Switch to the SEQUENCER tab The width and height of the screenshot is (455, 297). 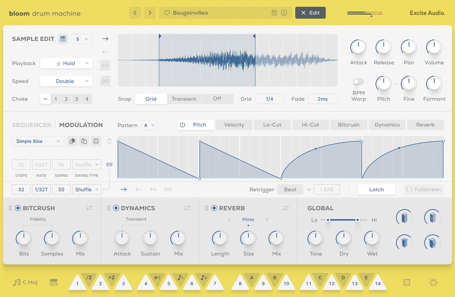point(31,125)
